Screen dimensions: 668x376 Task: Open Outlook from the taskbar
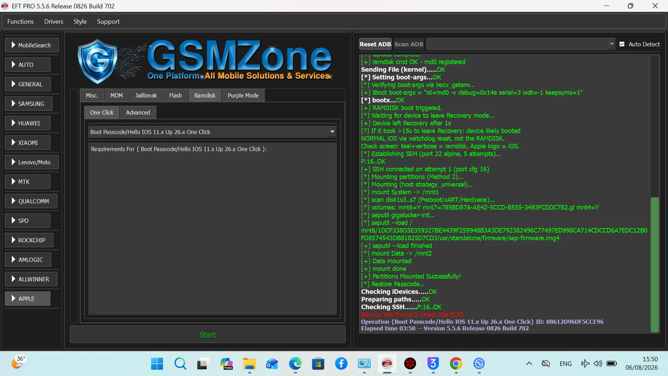[272, 364]
